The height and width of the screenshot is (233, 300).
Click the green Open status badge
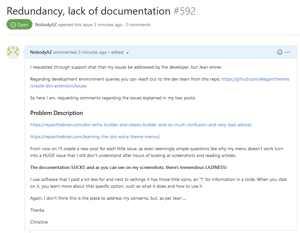pyautogui.click(x=19, y=24)
